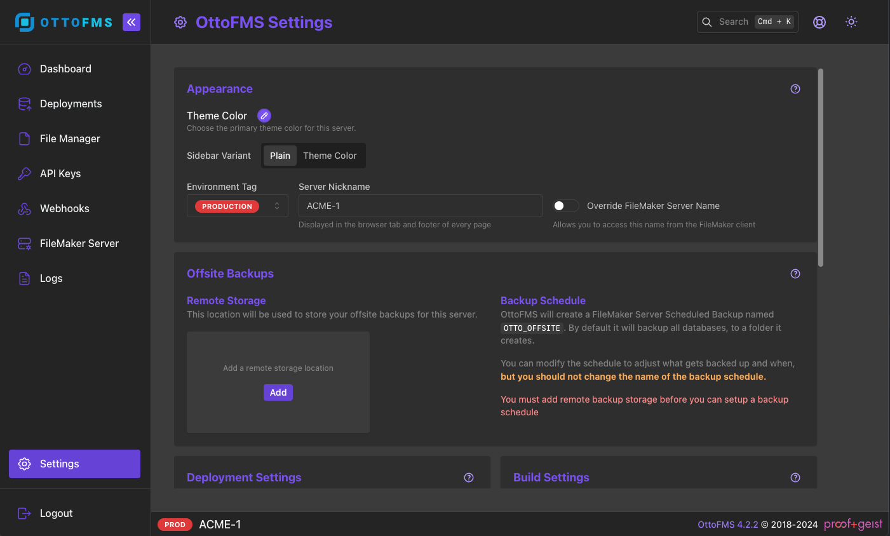Click the Appearance section heading
This screenshot has height=536, width=890.
click(220, 89)
